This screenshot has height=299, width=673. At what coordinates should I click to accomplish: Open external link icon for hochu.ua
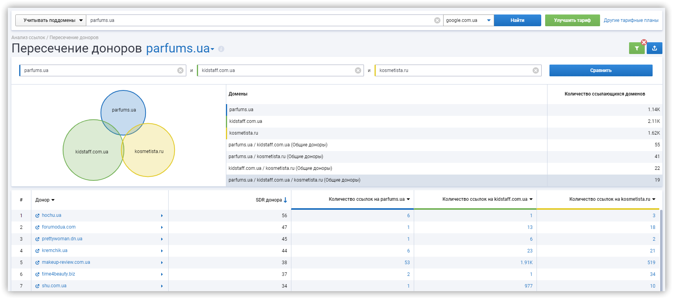(37, 216)
